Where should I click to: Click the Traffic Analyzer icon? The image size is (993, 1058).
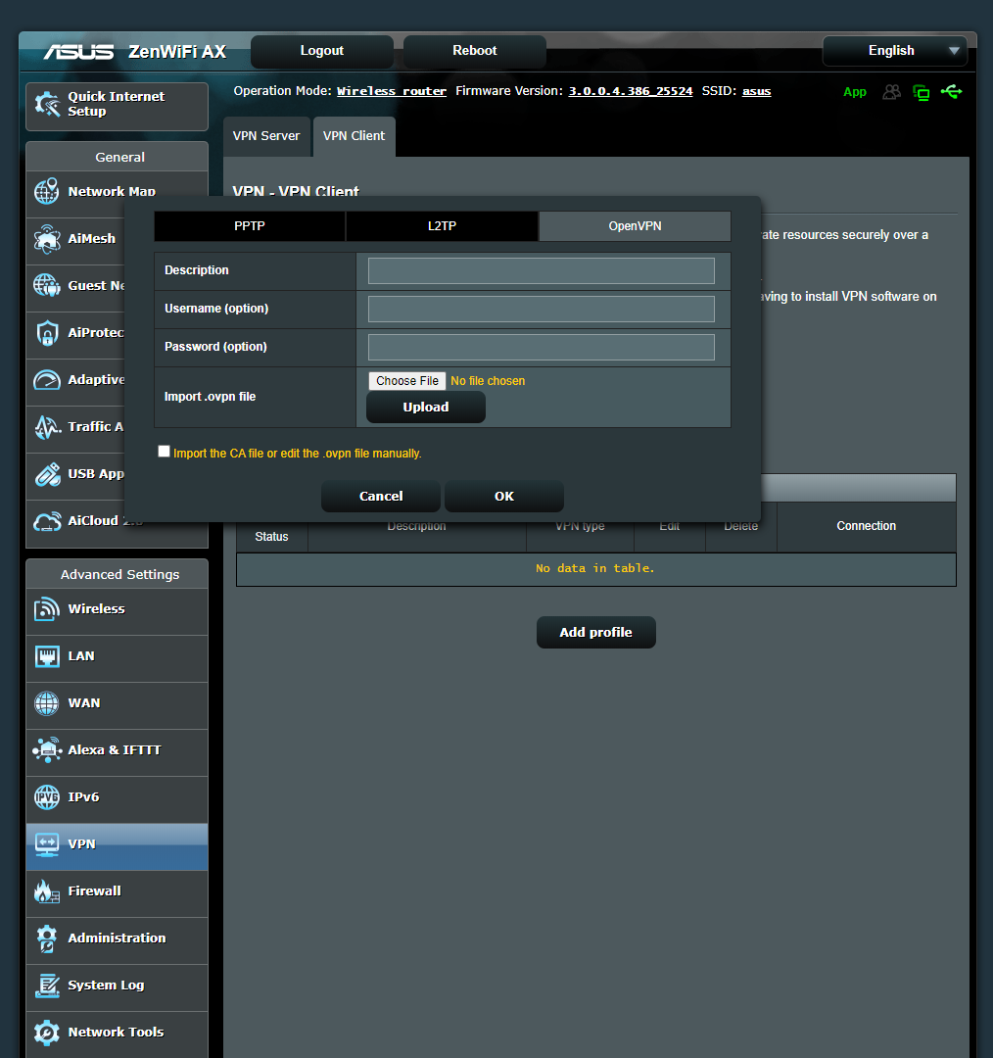click(x=47, y=427)
